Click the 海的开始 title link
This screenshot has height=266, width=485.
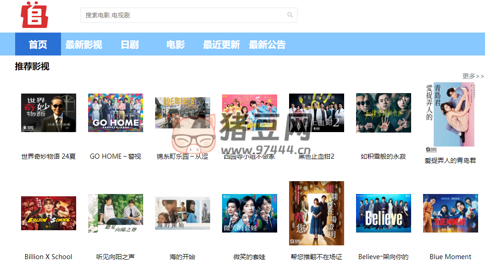click(x=183, y=257)
